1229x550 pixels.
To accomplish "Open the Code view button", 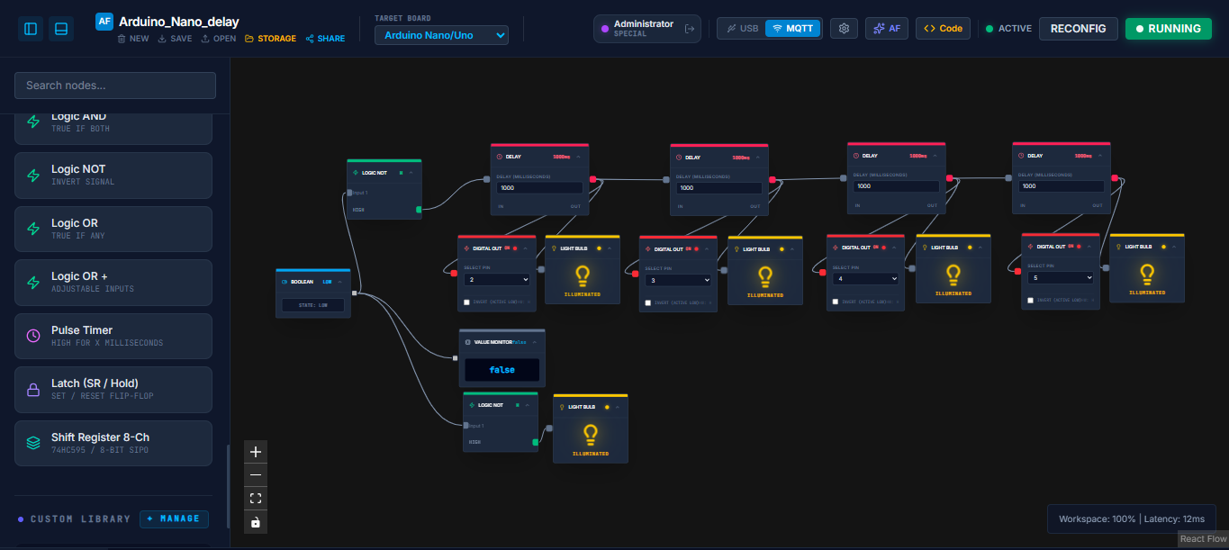I will [x=943, y=29].
